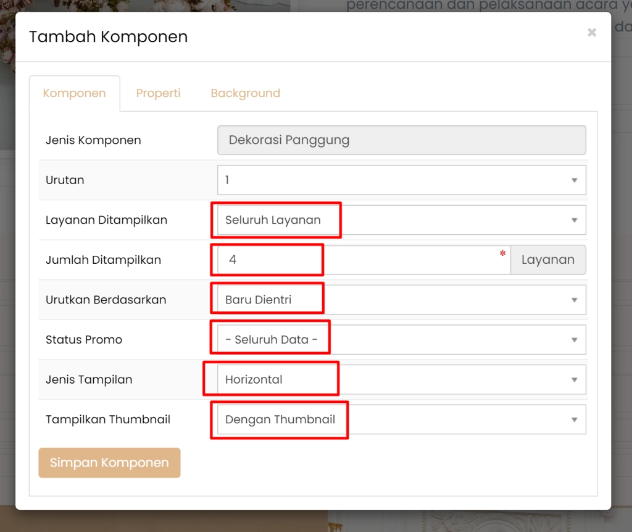Expand the Jenis Tampilan chevron arrow
632x532 pixels.
point(576,379)
